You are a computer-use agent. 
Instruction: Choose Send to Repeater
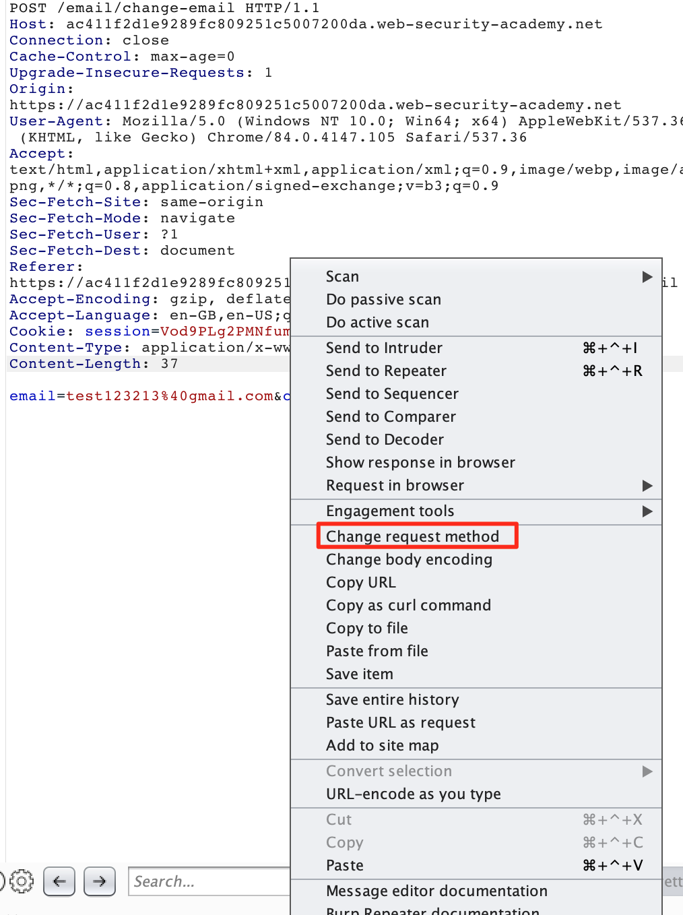click(x=386, y=371)
